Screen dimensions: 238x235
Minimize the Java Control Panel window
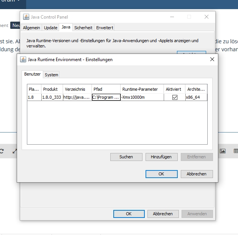(172, 17)
